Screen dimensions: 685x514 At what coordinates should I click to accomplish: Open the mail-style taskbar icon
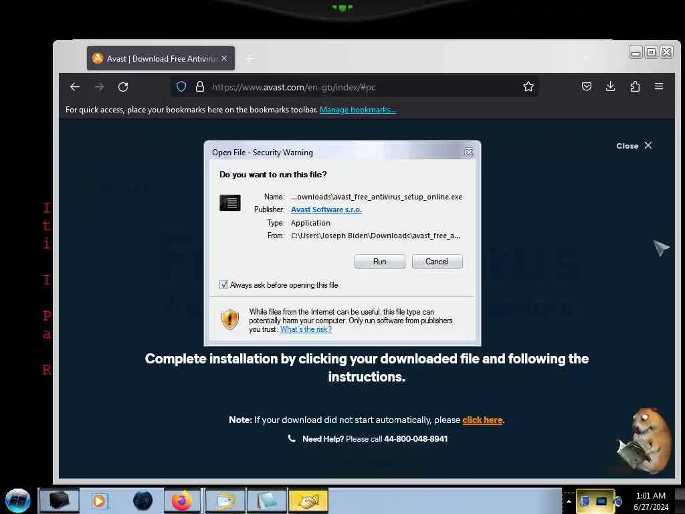[x=225, y=501]
